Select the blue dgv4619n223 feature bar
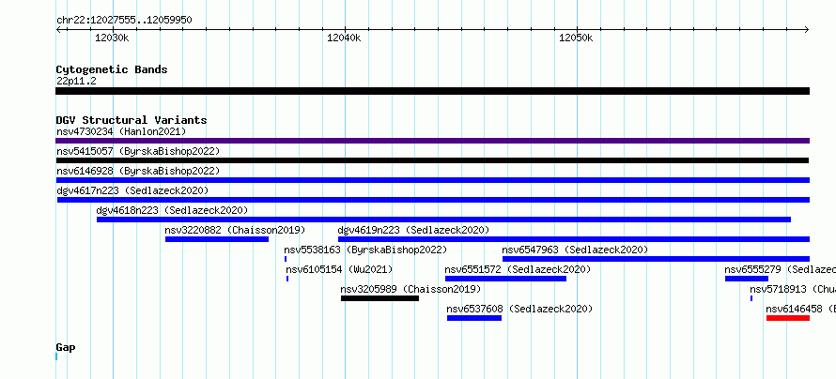The image size is (836, 379). [x=574, y=239]
